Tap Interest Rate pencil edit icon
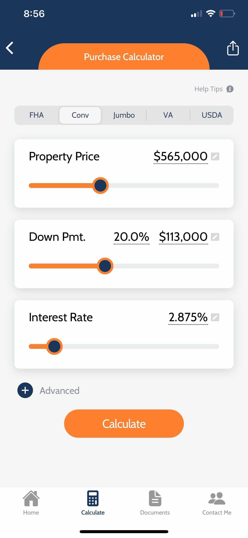 click(x=215, y=317)
